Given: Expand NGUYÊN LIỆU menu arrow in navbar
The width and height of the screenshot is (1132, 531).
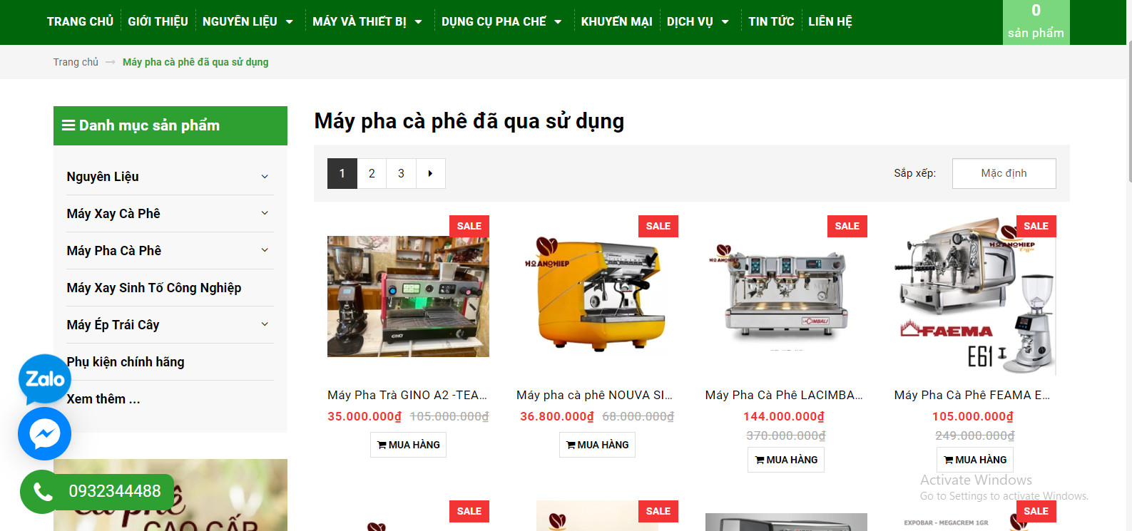Looking at the screenshot, I should click(x=290, y=22).
